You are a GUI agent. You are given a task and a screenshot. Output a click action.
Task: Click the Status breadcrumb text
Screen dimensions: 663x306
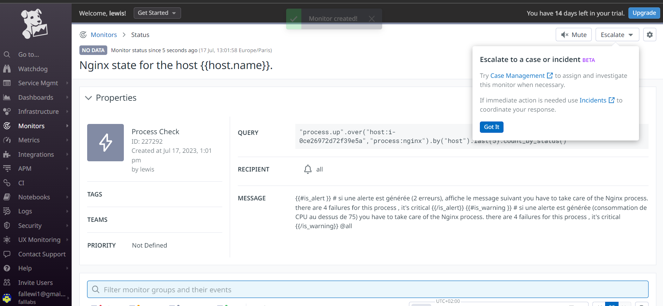click(140, 35)
